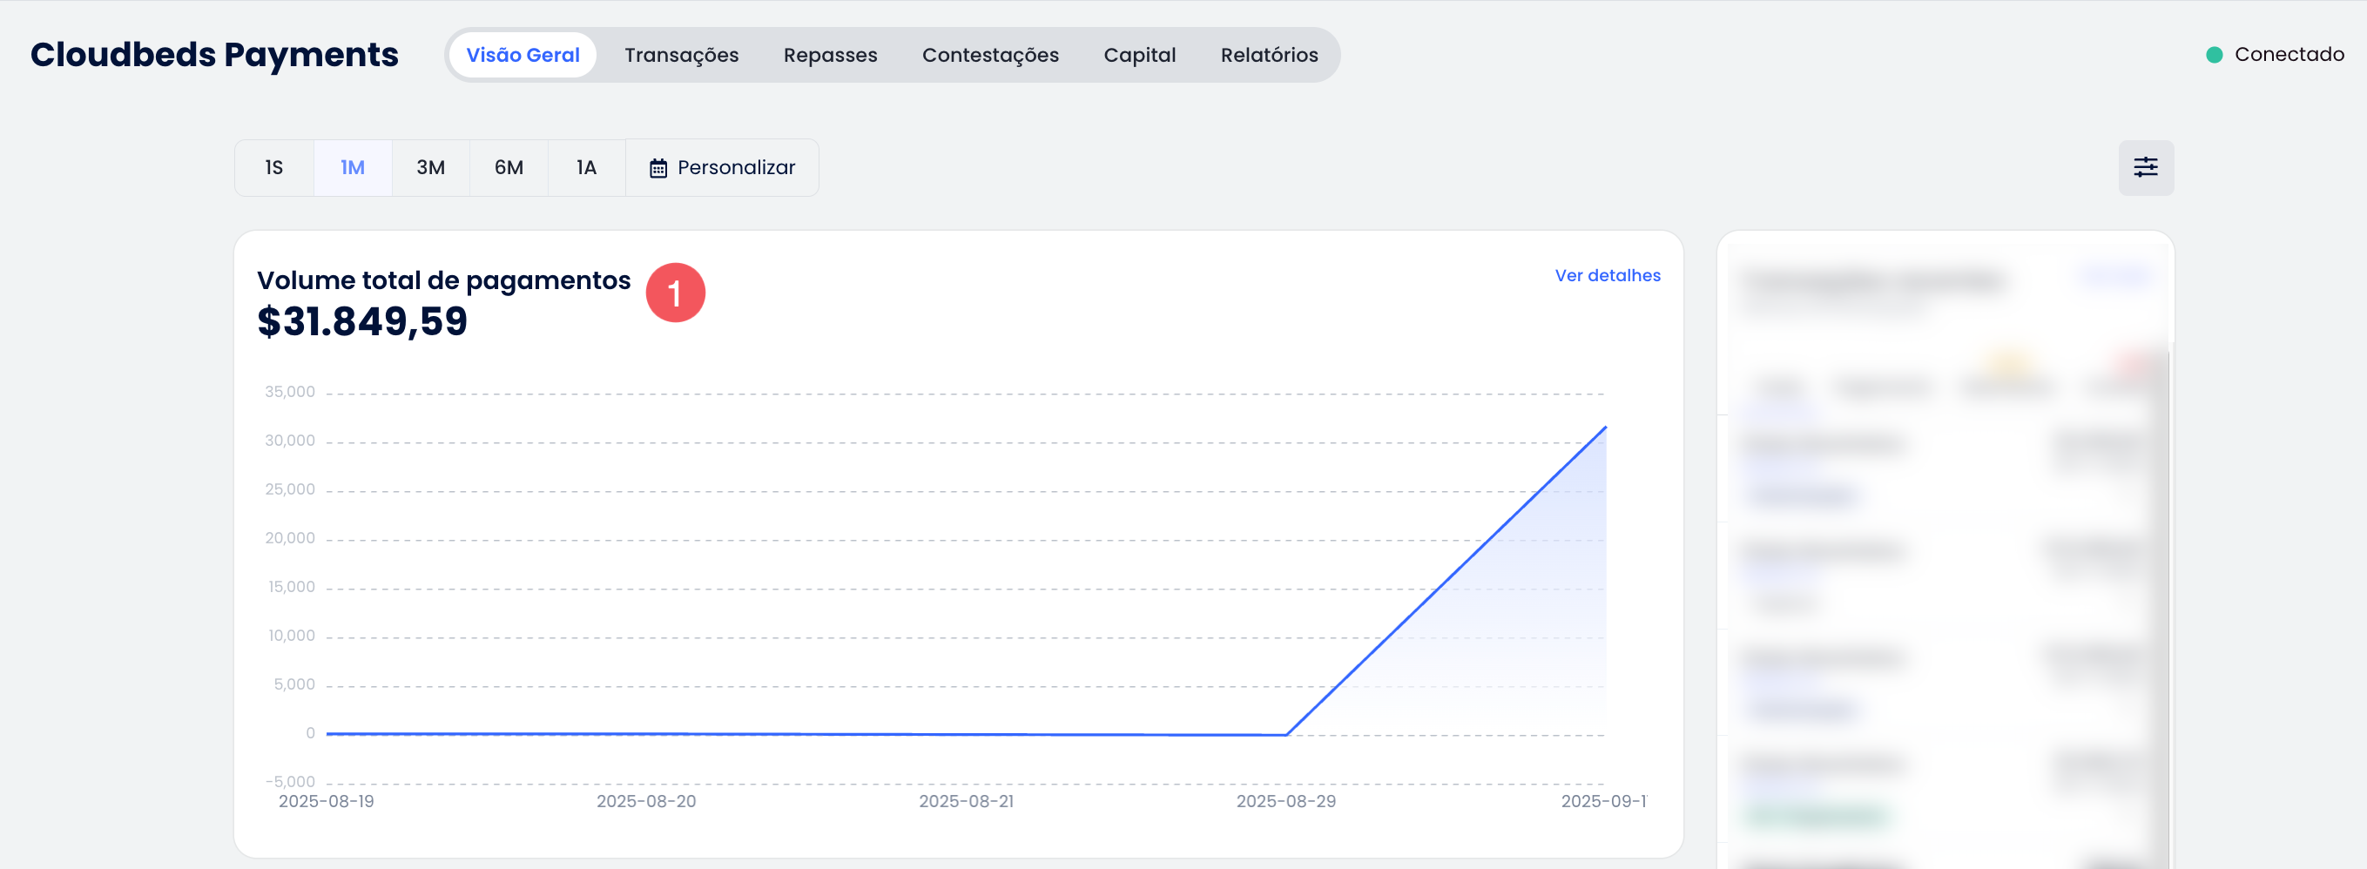Click the Ver detalhes link
Image resolution: width=2367 pixels, height=869 pixels.
[1607, 275]
